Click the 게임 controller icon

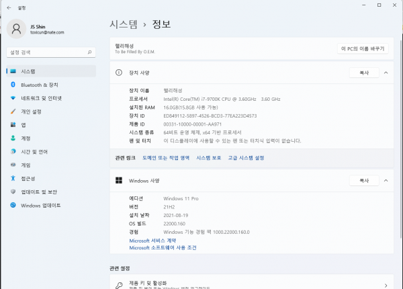13,165
